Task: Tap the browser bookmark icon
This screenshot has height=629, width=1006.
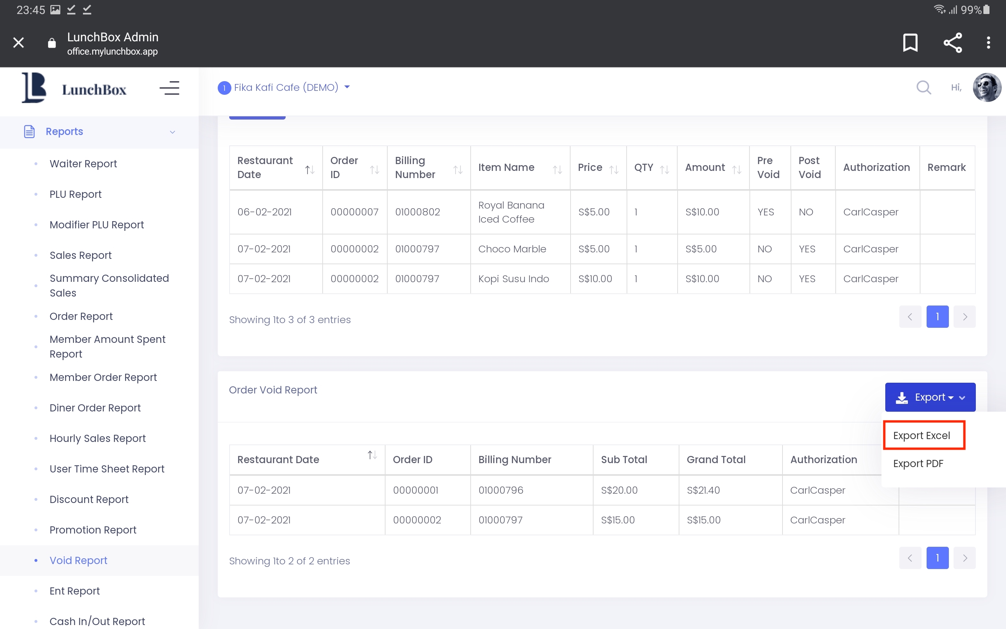Action: [x=910, y=42]
